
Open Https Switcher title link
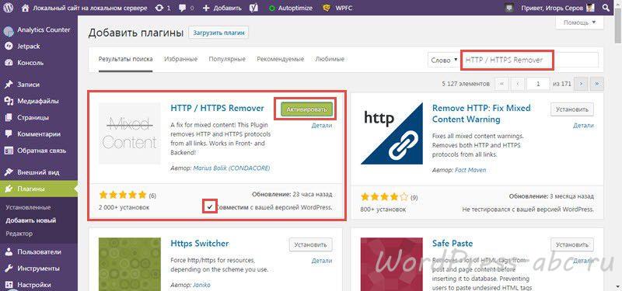point(200,244)
